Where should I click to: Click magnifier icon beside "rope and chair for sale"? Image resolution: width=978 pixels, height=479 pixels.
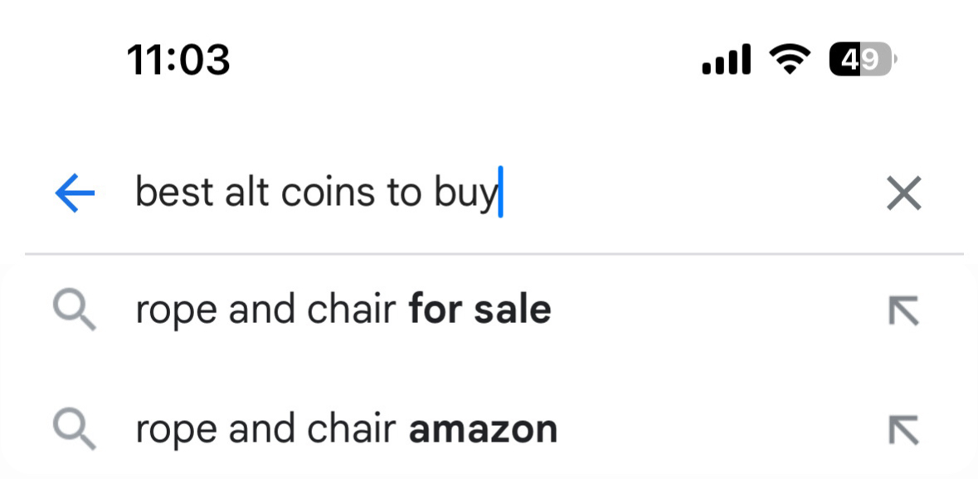click(75, 311)
